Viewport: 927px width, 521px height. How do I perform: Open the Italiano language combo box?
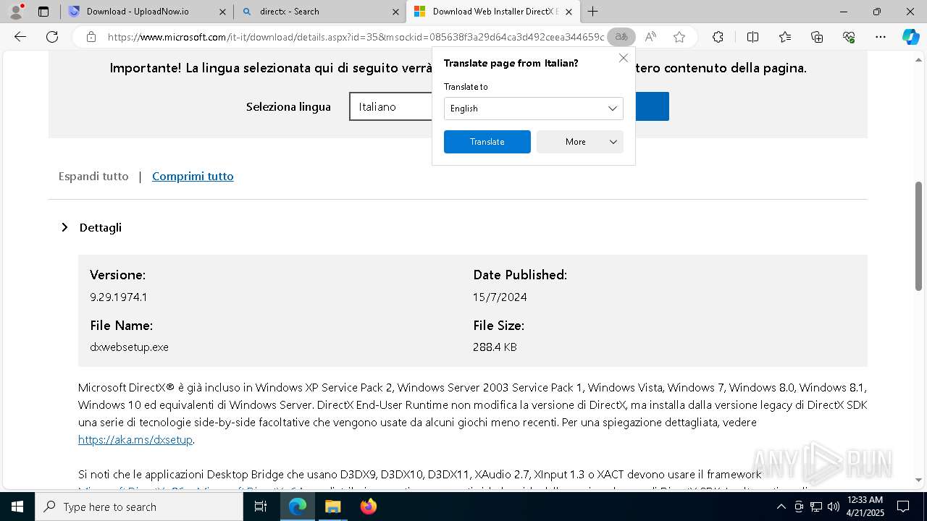pos(391,106)
